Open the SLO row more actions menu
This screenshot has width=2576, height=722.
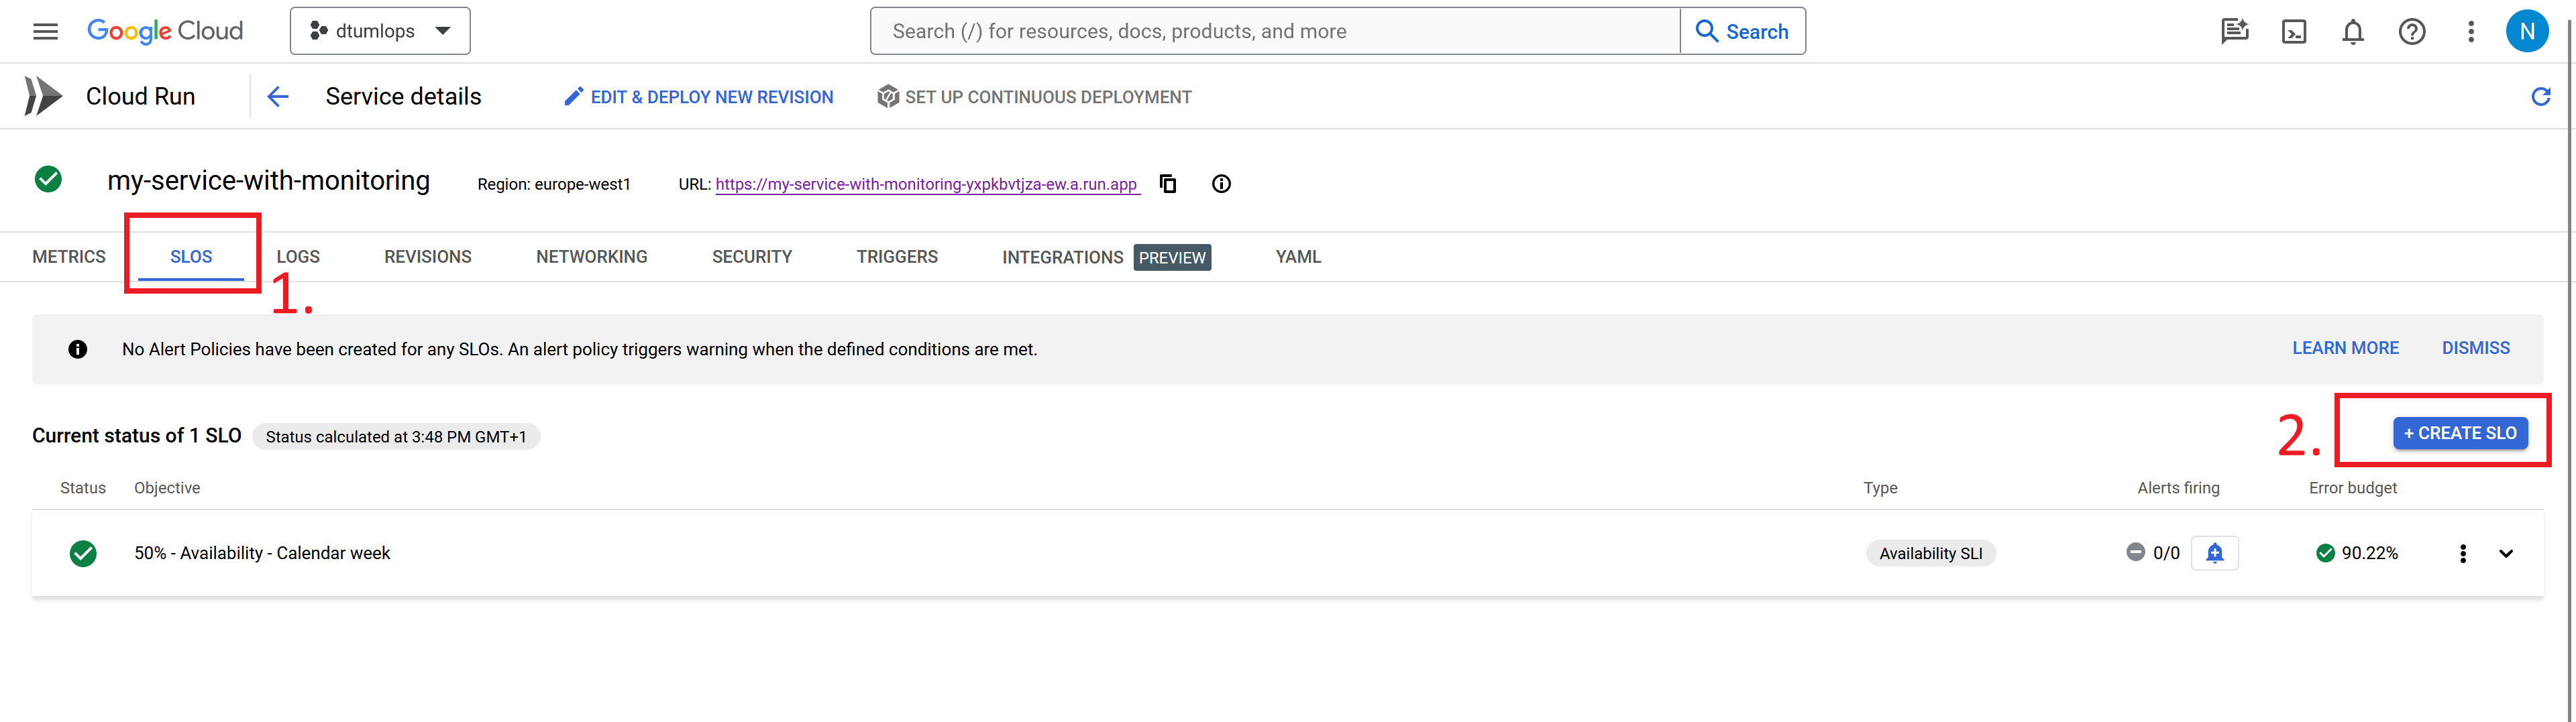click(x=2463, y=554)
